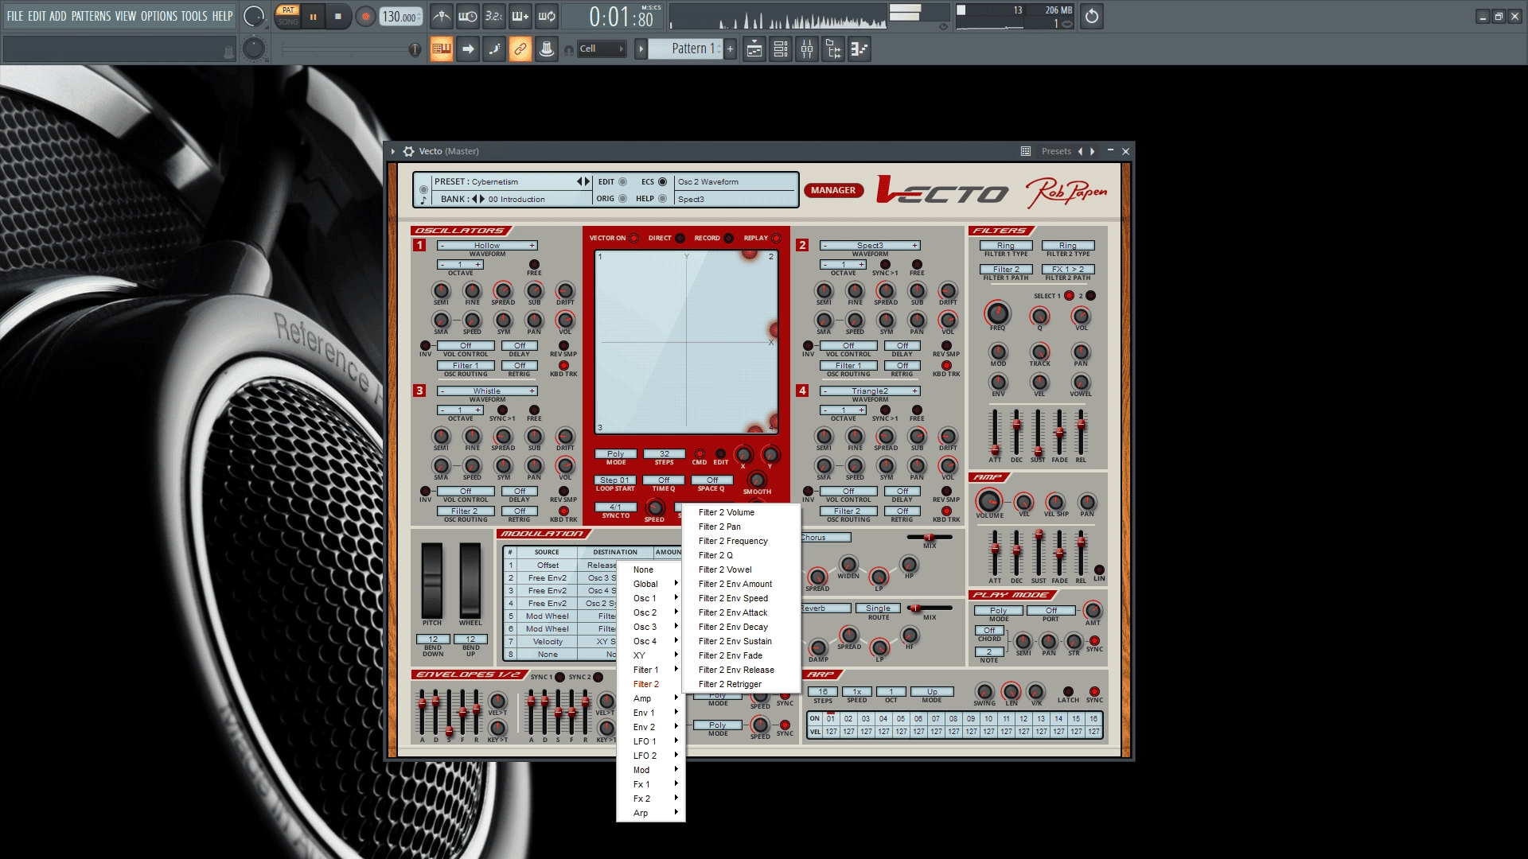Image resolution: width=1528 pixels, height=859 pixels.
Task: Enable the ECS radio in preset display
Action: [662, 182]
